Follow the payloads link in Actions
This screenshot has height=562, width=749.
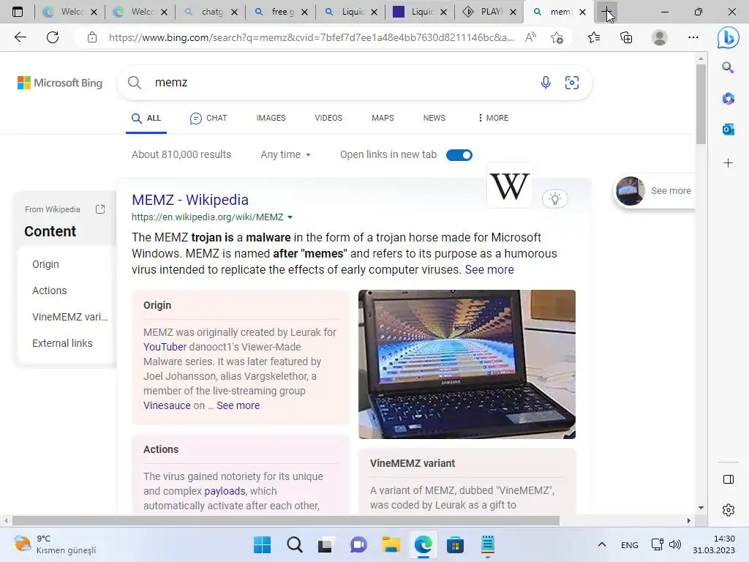[x=225, y=491]
